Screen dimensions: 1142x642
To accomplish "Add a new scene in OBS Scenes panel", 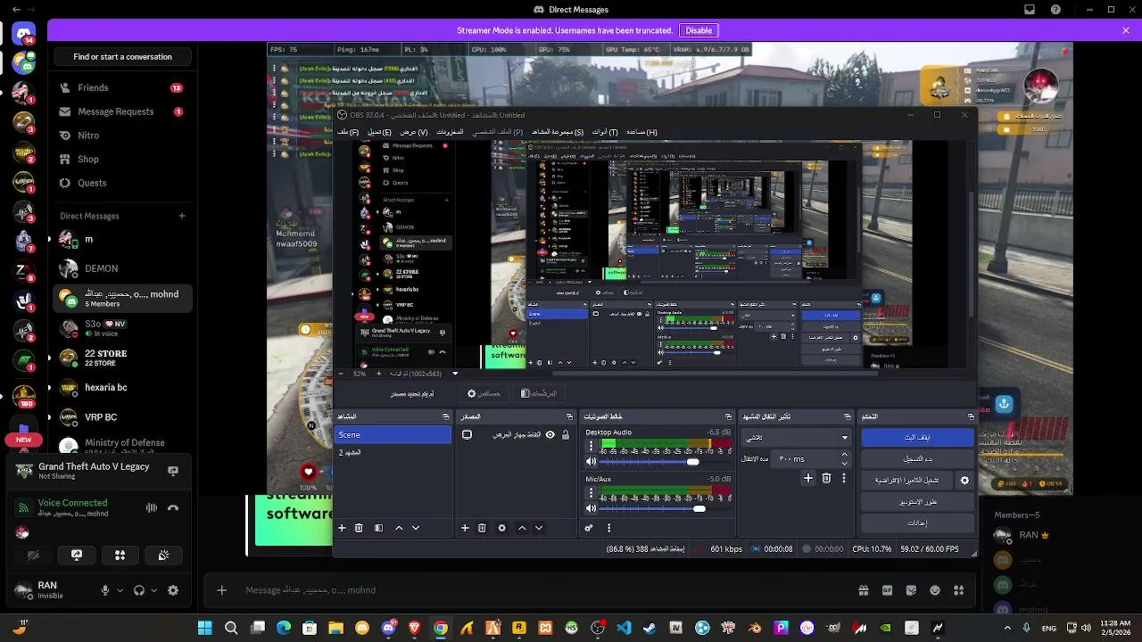I will pos(342,528).
